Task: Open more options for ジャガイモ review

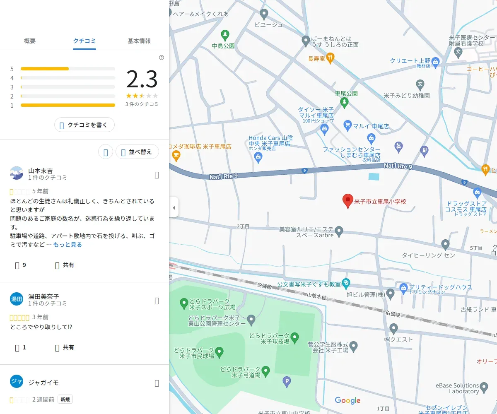Action: pyautogui.click(x=157, y=383)
